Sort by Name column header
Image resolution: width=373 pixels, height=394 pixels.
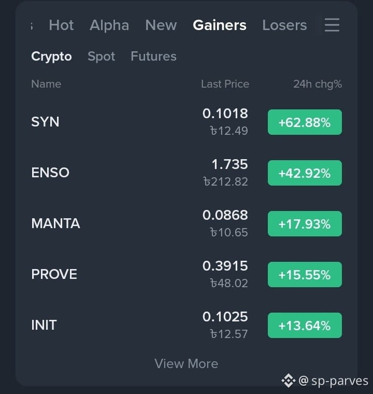point(46,84)
